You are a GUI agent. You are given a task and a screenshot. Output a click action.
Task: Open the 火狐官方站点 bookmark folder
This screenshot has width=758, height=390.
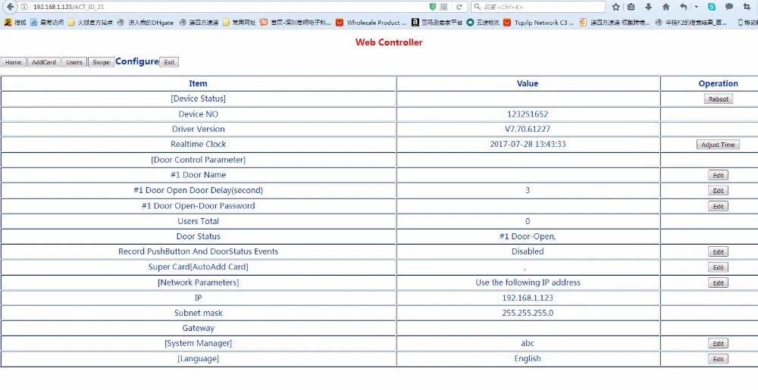pos(90,23)
